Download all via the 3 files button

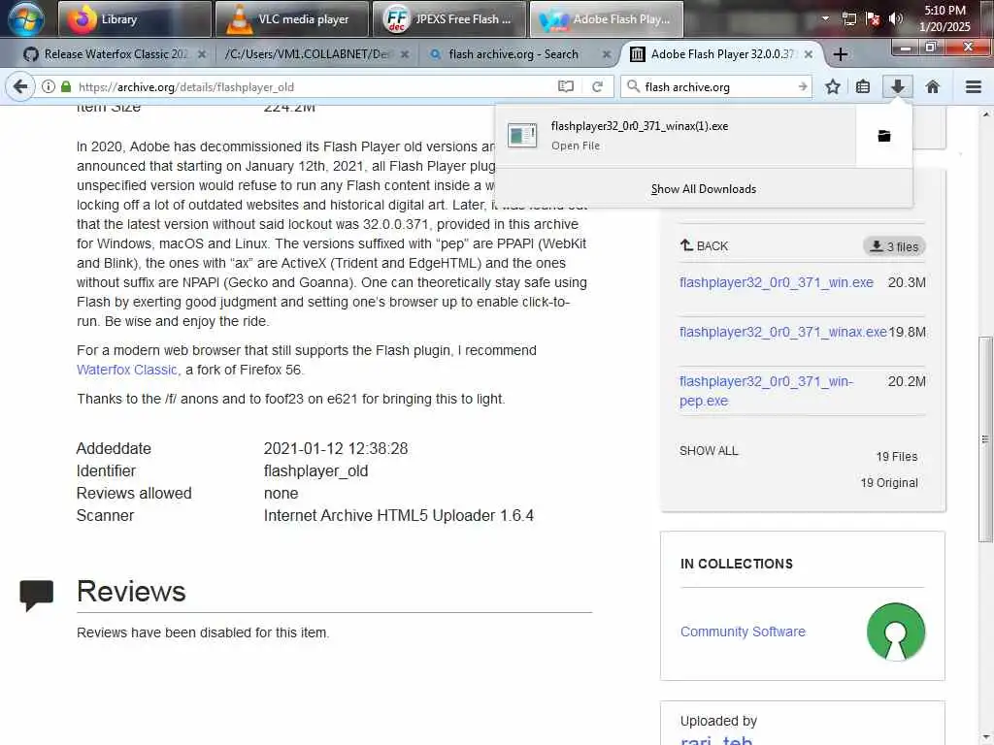pyautogui.click(x=894, y=246)
